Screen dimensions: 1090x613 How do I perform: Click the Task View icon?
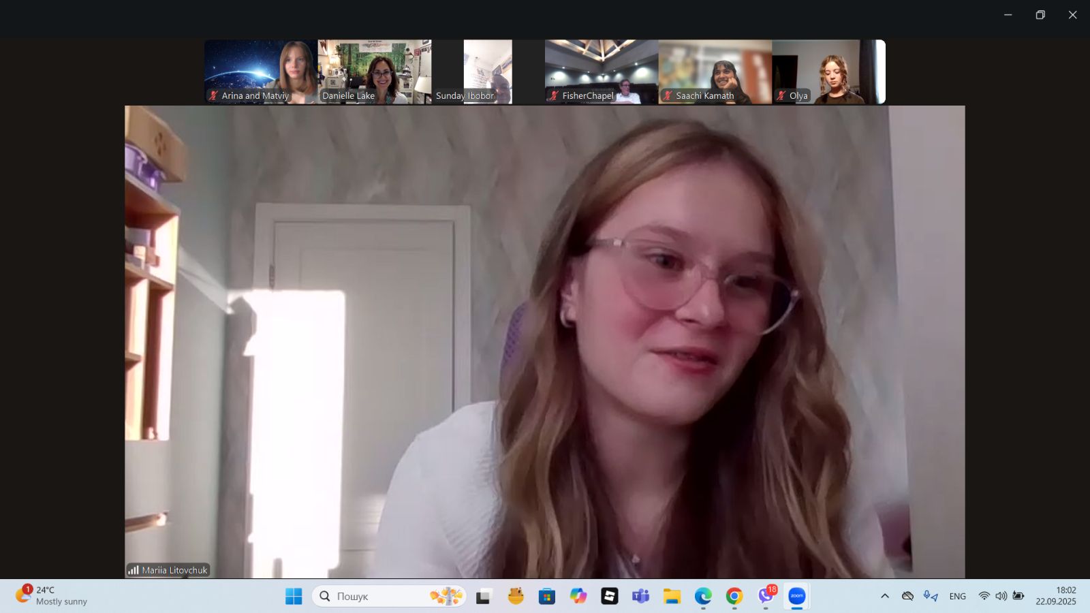coord(484,596)
